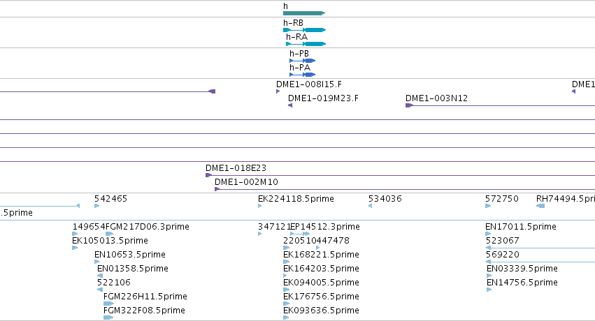Select the DME1-018E23 clone start marker
Viewport: 595px width, 321px height.
208,175
